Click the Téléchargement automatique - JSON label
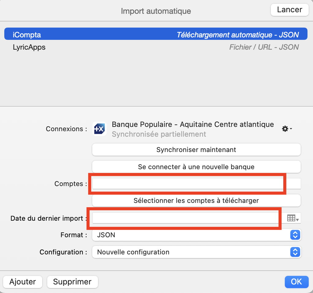 [238, 35]
